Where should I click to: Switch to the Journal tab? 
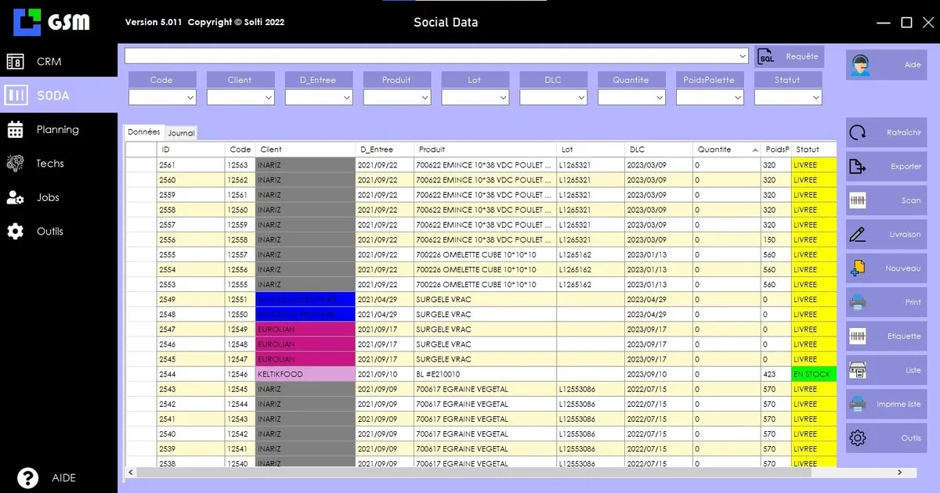click(182, 134)
